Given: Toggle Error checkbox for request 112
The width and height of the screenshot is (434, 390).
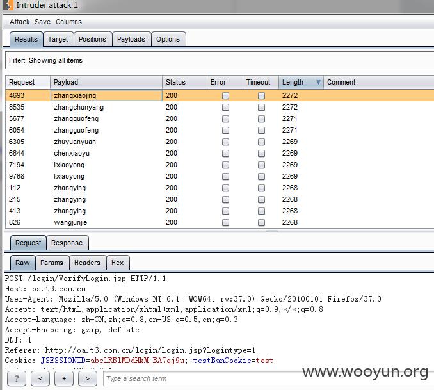Looking at the screenshot, I should [x=225, y=188].
